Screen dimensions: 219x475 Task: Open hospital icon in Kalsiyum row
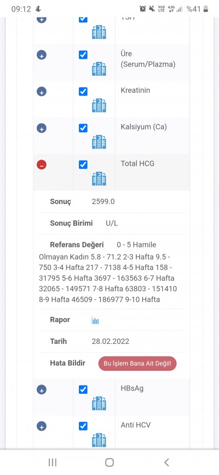[x=99, y=142]
